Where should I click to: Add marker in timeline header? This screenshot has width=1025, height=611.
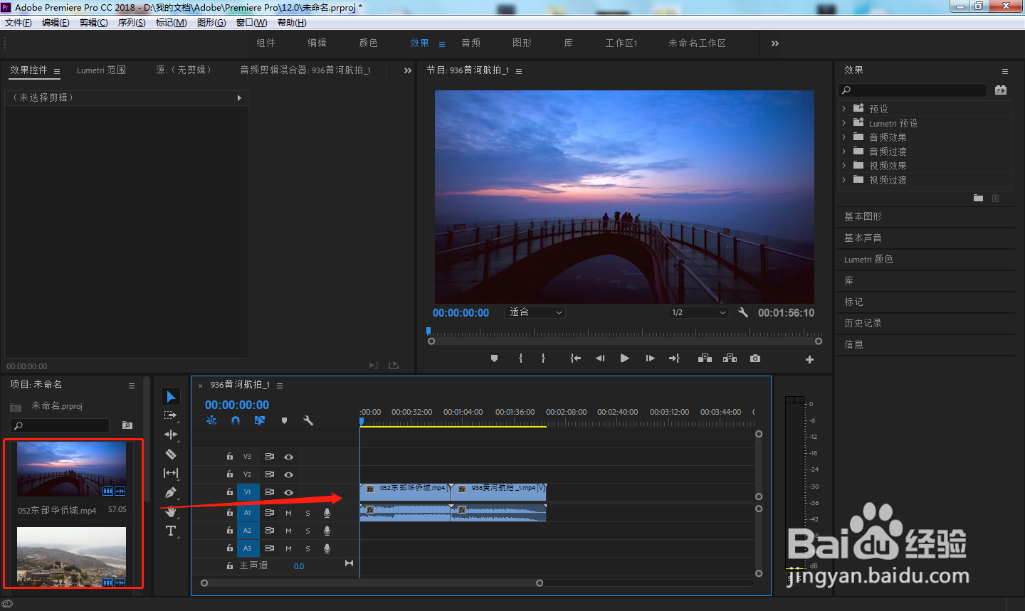pyautogui.click(x=284, y=420)
